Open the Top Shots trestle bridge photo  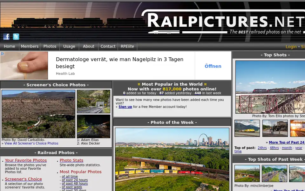coord(270,87)
